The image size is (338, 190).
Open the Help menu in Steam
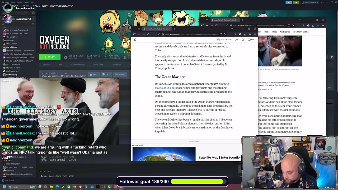tap(32, 2)
